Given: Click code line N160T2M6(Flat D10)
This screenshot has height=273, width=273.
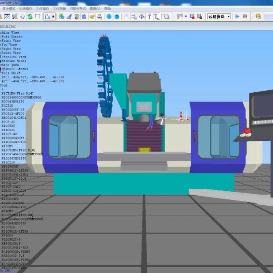Looking at the screenshot, I should pos(18,150).
